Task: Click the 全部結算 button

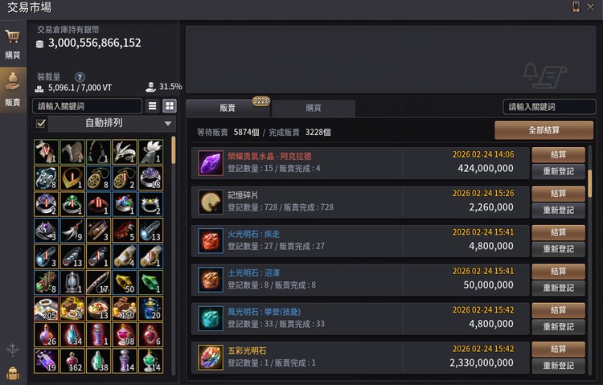Action: [544, 130]
